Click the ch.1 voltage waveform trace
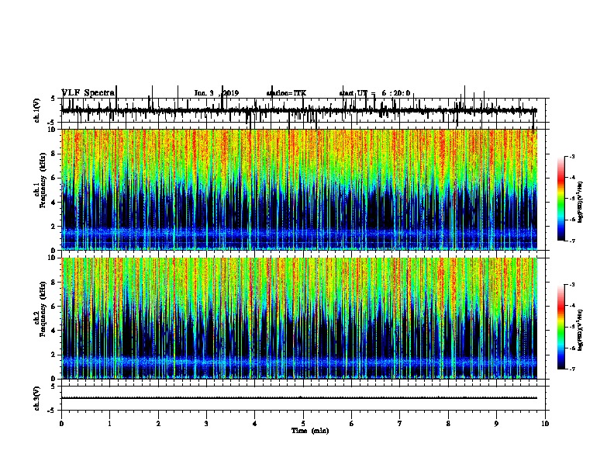This screenshot has height=475, width=614. coord(299,110)
